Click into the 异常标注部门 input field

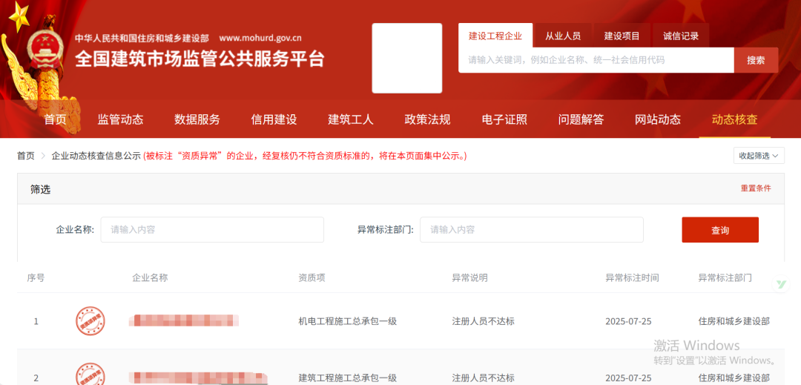coord(531,230)
